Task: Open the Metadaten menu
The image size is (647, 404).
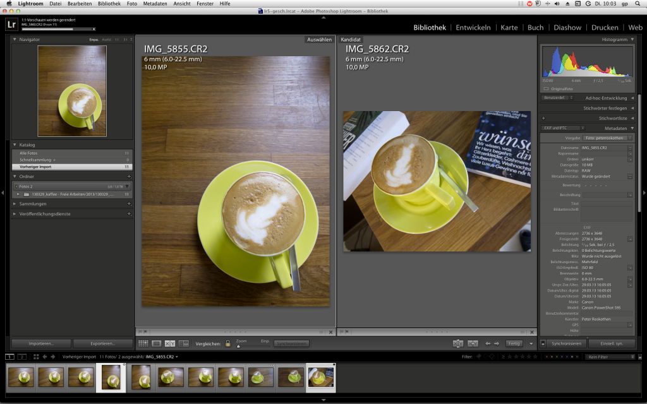Action: [x=155, y=3]
